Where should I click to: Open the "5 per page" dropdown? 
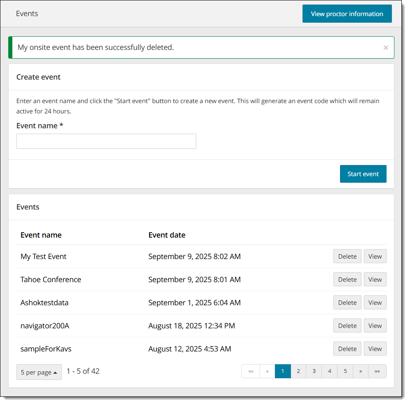39,372
